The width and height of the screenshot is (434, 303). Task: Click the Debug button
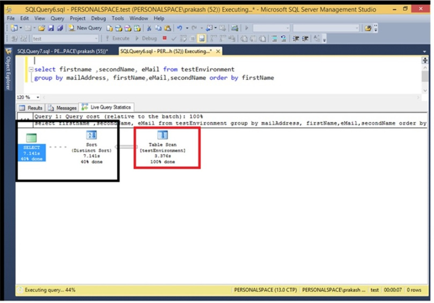coord(146,39)
